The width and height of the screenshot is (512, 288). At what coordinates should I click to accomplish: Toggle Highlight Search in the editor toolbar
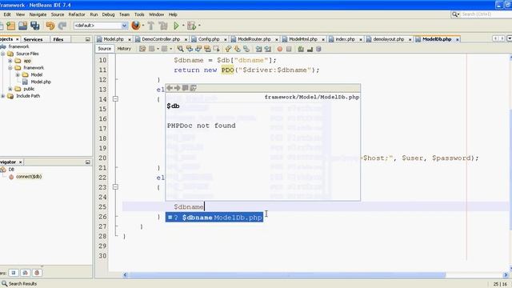[x=207, y=49]
